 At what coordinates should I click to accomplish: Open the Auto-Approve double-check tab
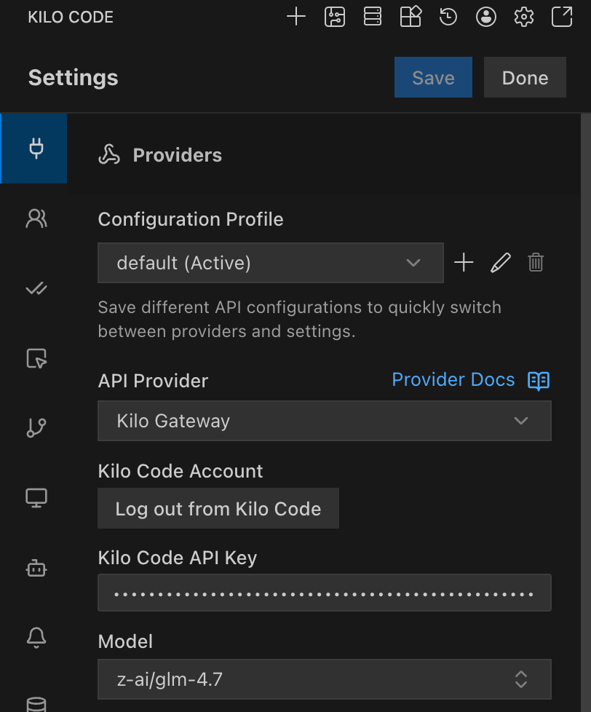(36, 288)
